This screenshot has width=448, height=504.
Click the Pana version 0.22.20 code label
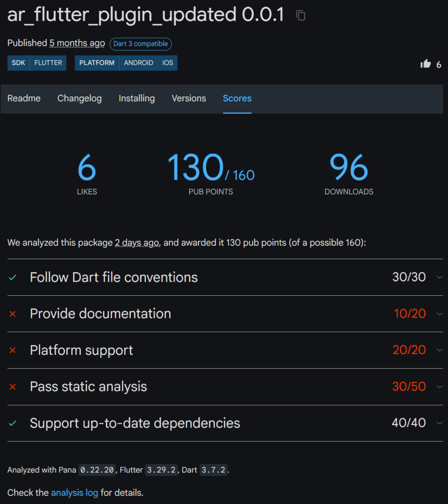[97, 470]
